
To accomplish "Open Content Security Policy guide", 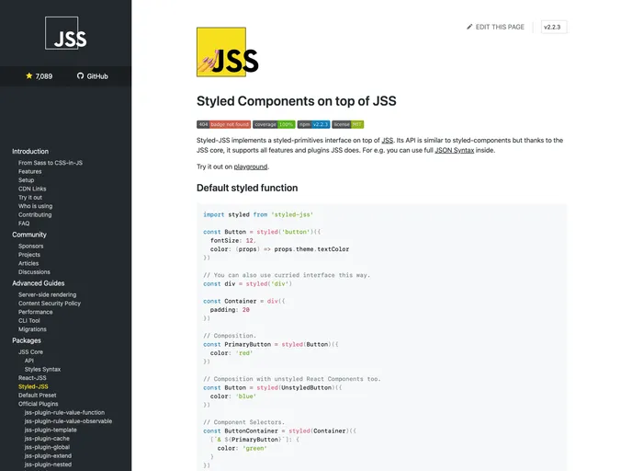I will pyautogui.click(x=50, y=304).
